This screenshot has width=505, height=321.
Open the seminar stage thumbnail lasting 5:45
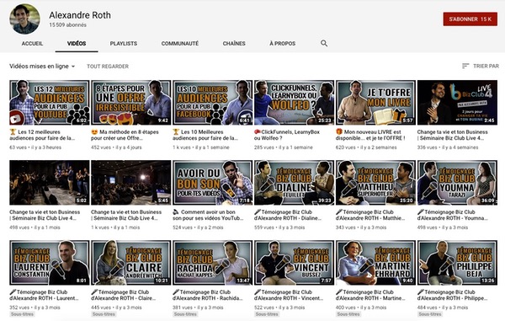coord(131,183)
